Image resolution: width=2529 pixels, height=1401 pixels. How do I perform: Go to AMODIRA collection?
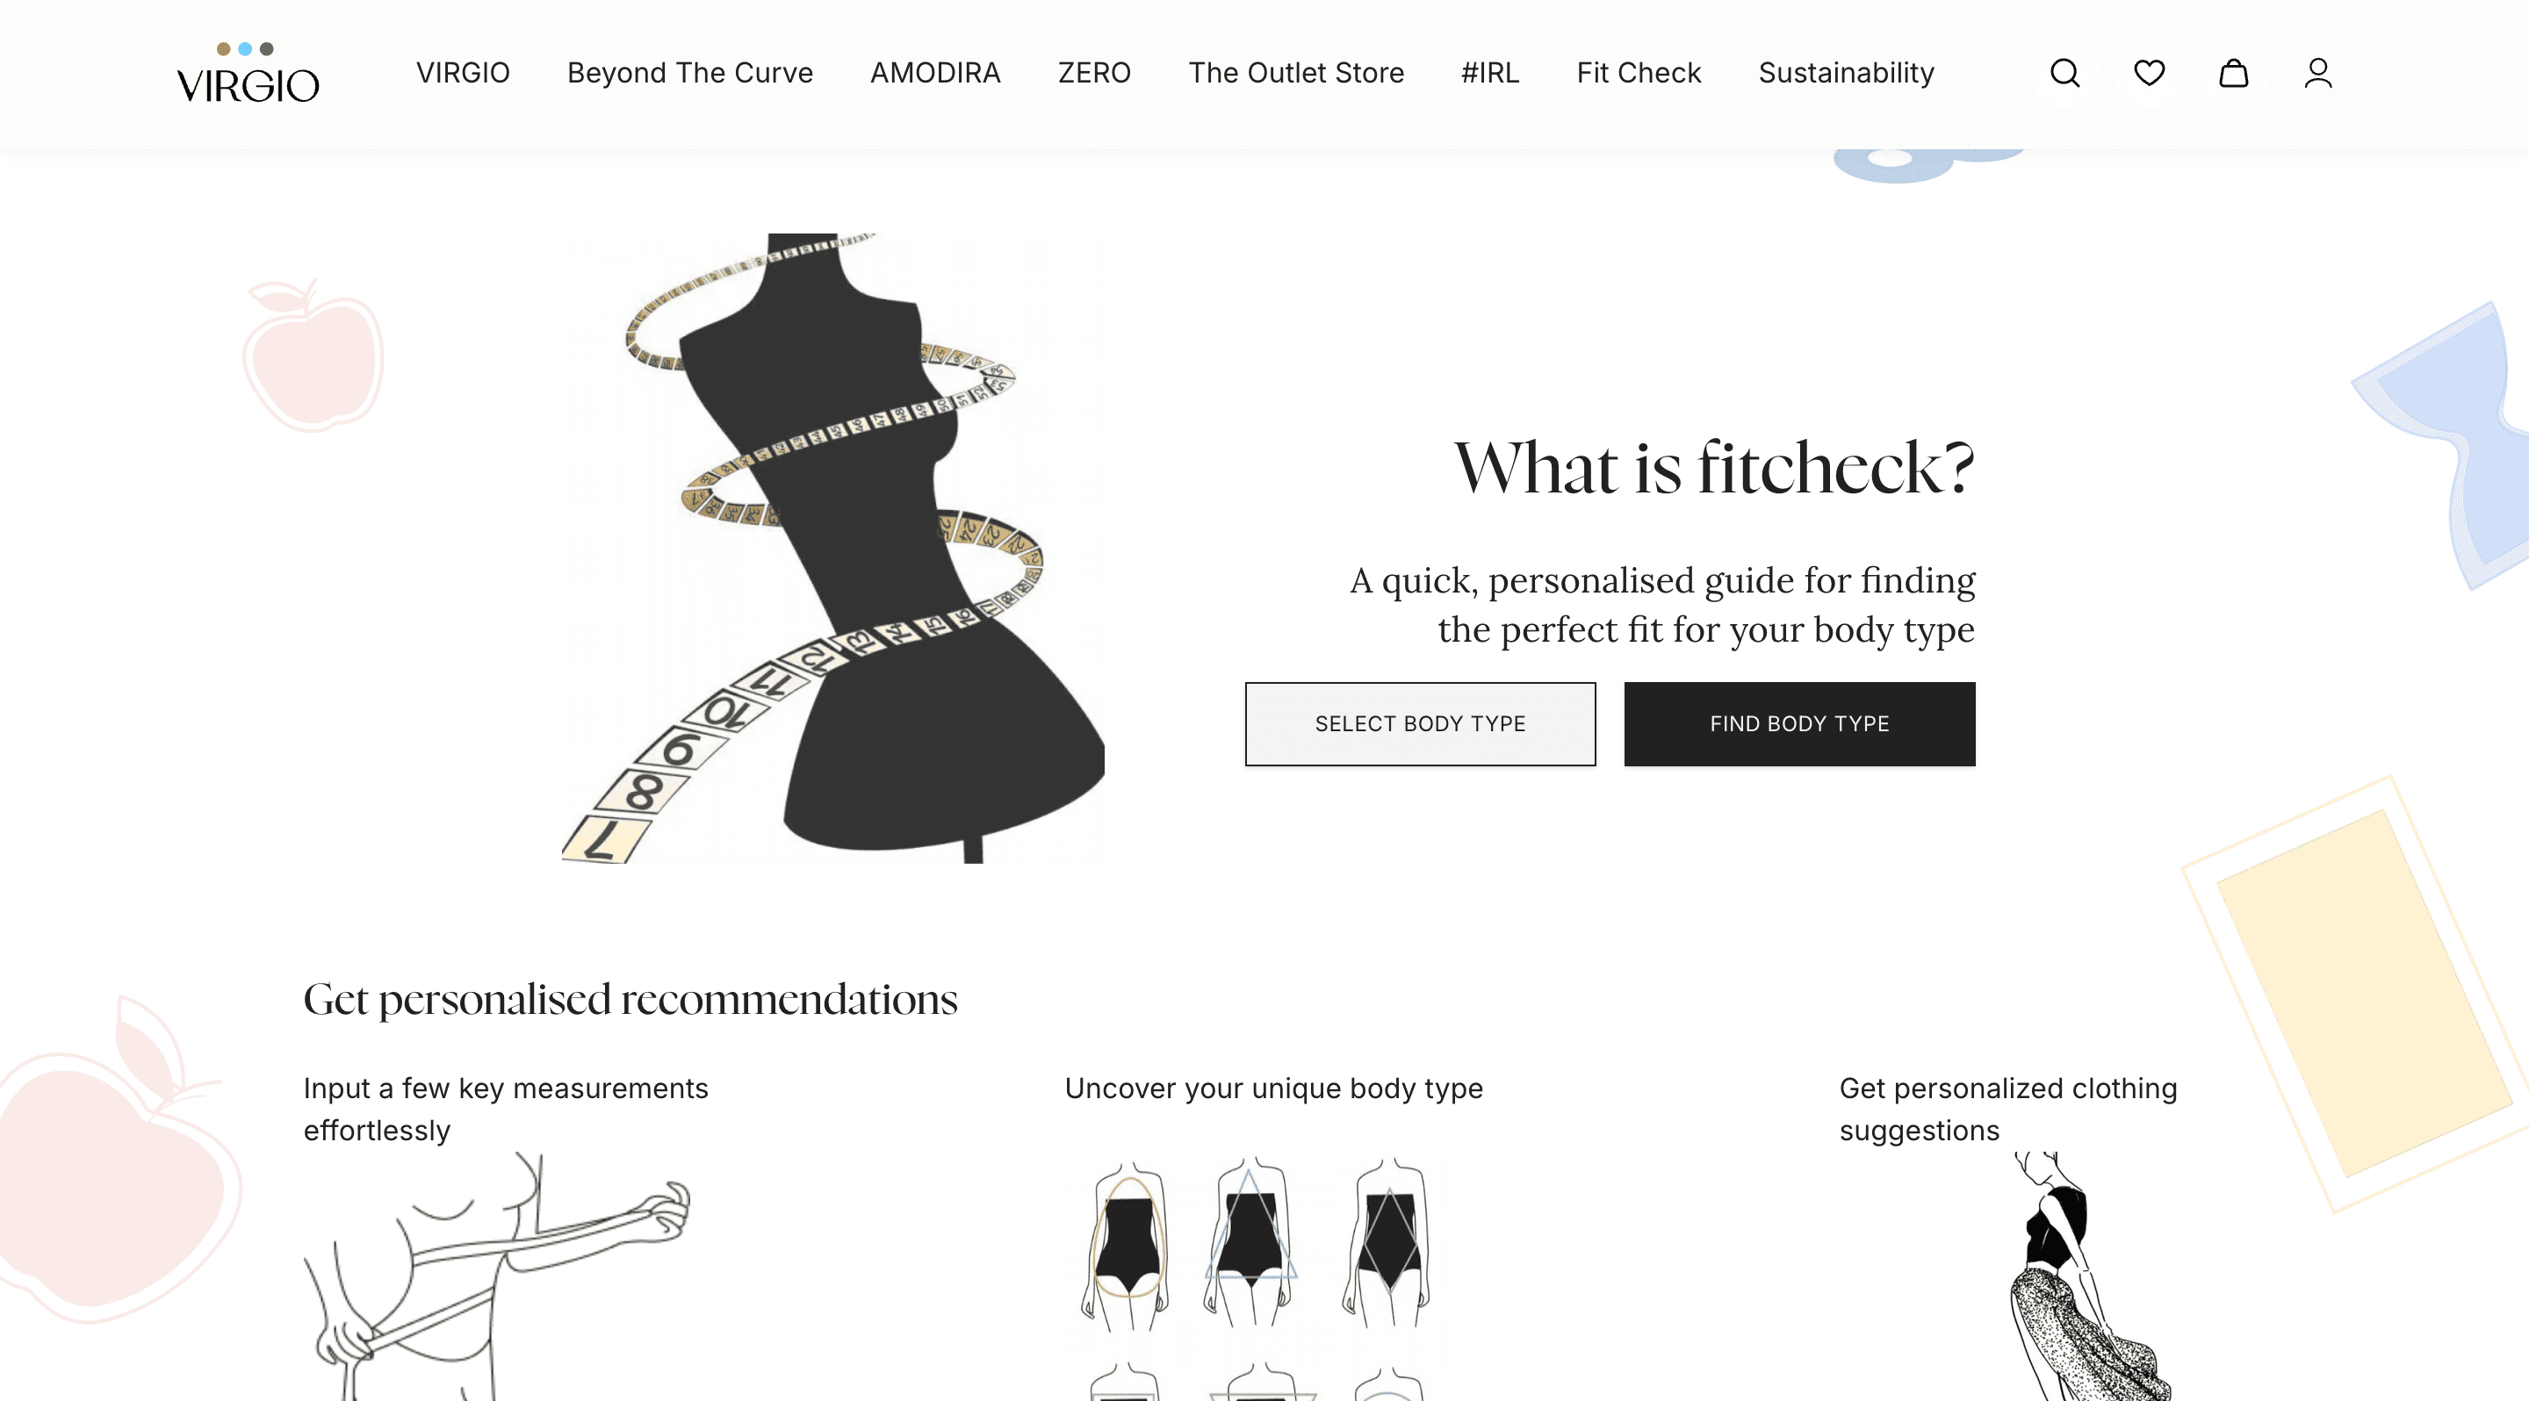pyautogui.click(x=934, y=73)
